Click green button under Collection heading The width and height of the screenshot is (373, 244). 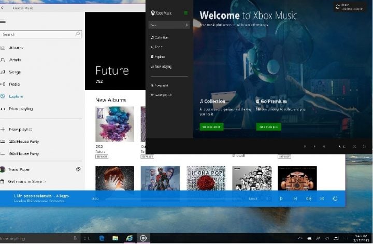(211, 127)
